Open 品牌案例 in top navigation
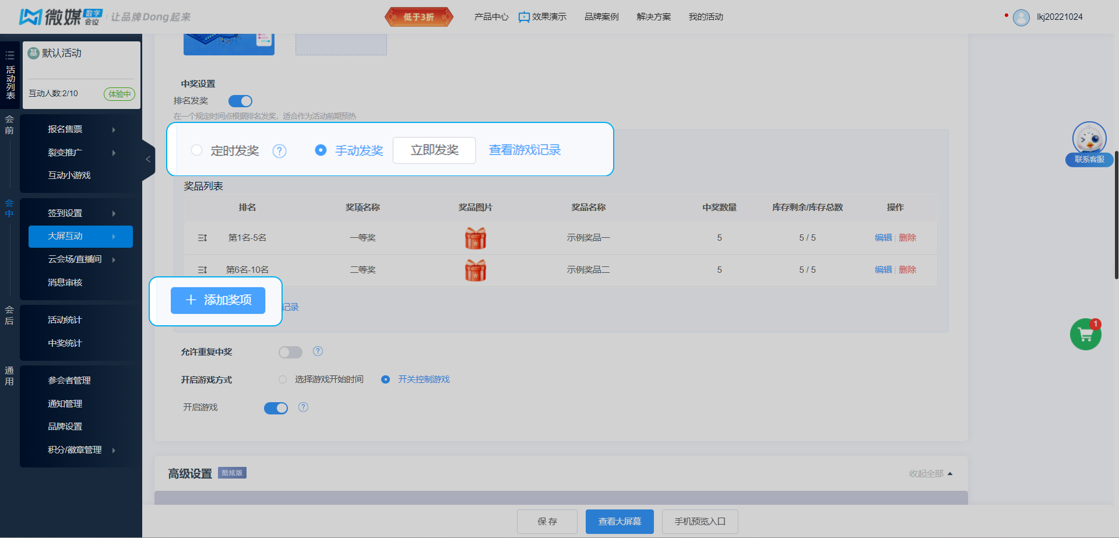1119x538 pixels. point(601,17)
